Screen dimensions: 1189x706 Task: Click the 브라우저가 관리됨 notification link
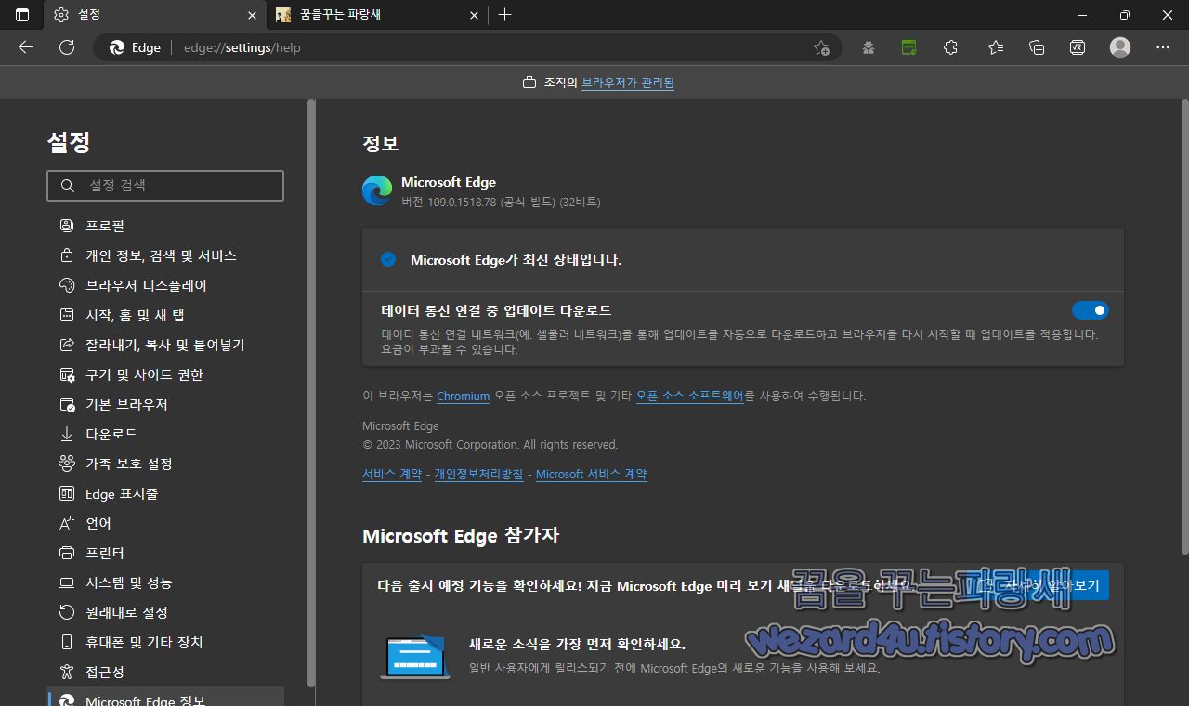click(628, 82)
